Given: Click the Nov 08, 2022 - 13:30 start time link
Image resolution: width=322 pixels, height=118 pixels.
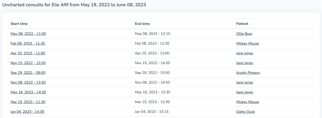Looking at the screenshot, I should click(28, 83).
